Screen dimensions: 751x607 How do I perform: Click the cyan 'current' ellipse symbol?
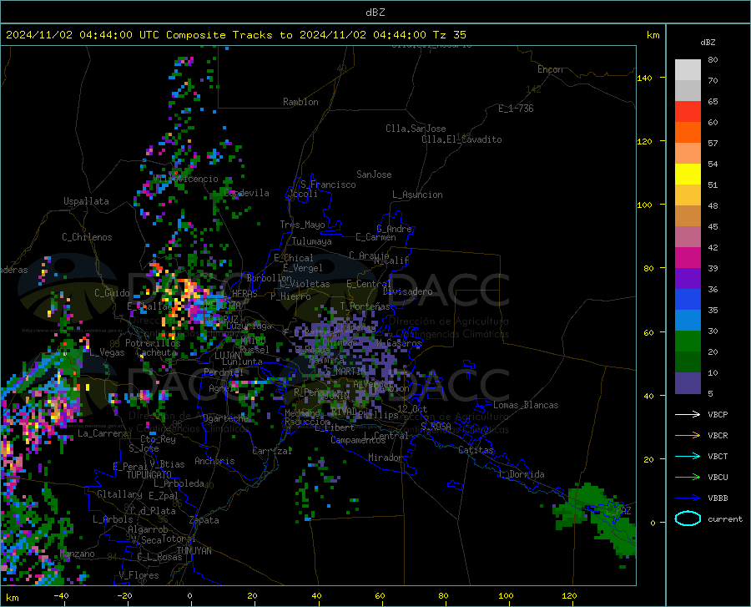(688, 518)
